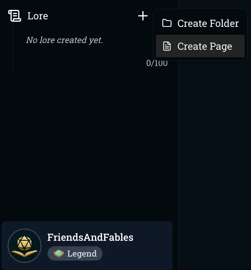
Task: Click the plus icon beside Lore
Action: point(143,16)
